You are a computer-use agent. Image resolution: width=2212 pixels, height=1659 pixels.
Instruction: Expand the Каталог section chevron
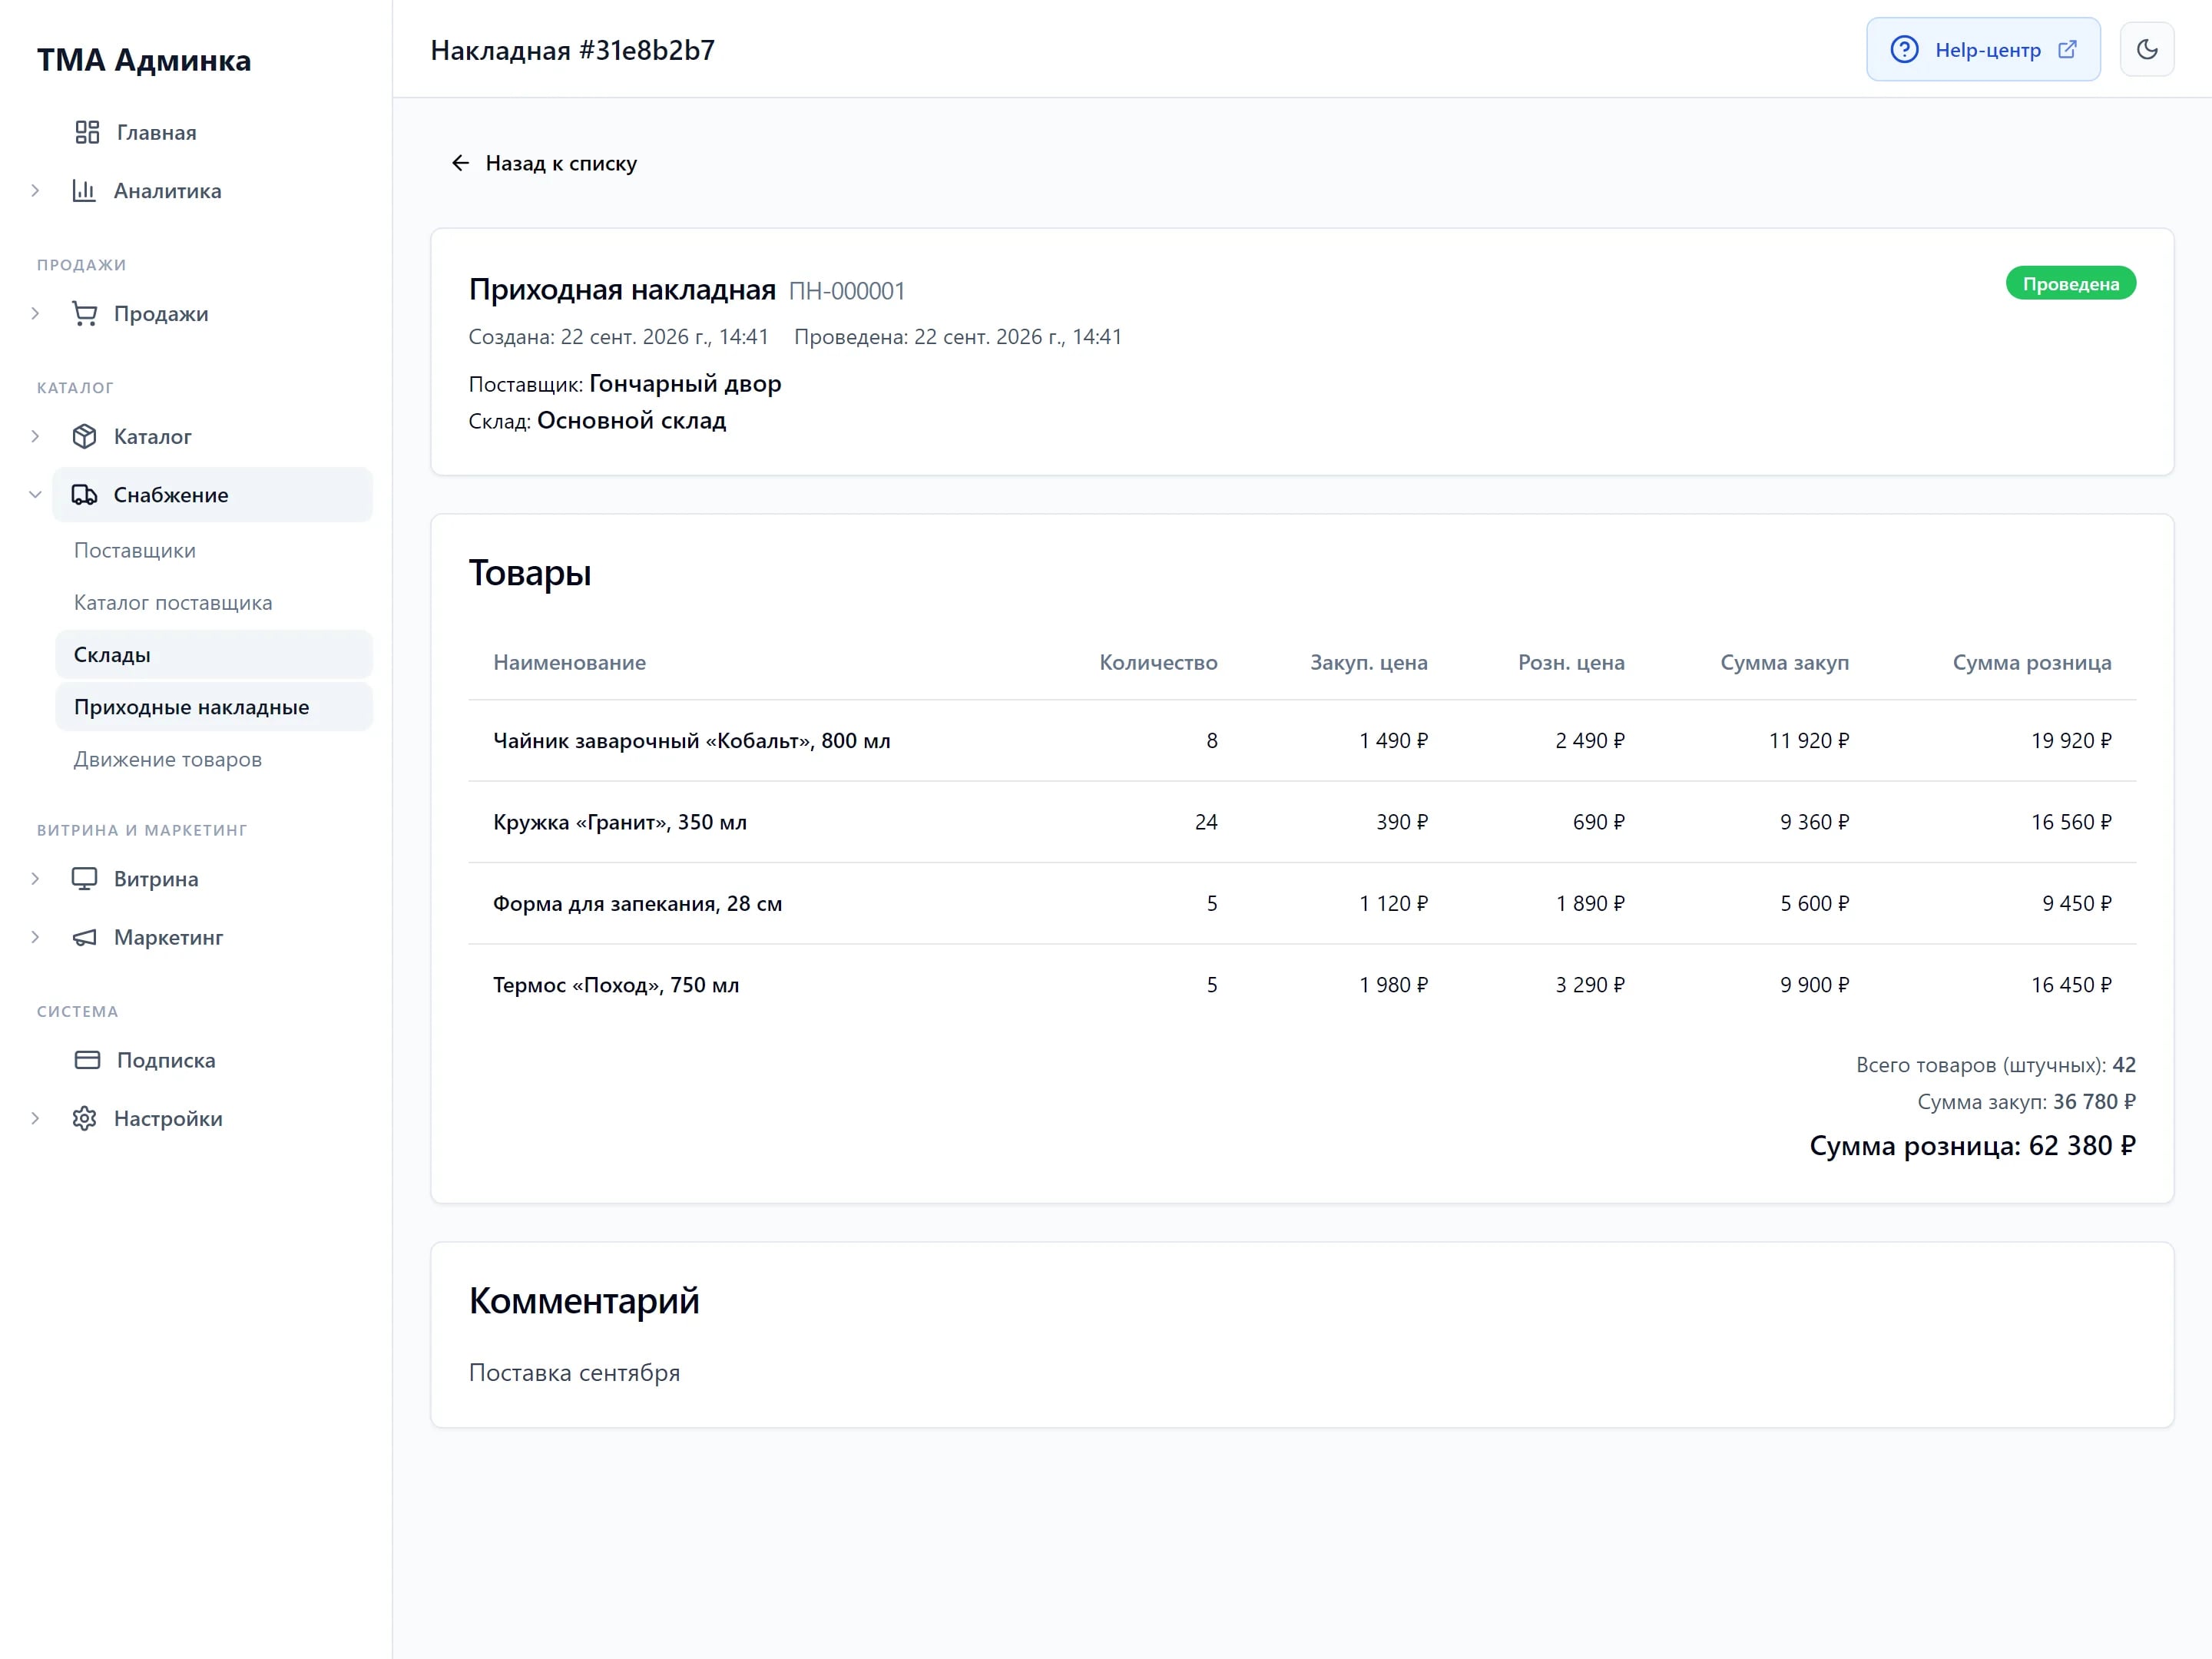click(x=35, y=436)
